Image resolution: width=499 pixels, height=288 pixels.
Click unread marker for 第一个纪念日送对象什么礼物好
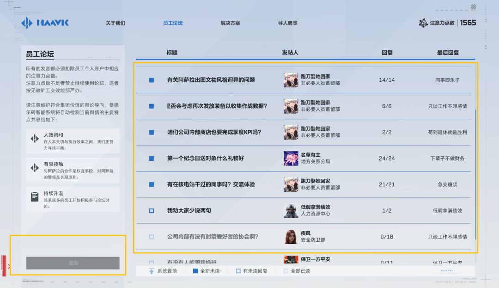pos(152,159)
